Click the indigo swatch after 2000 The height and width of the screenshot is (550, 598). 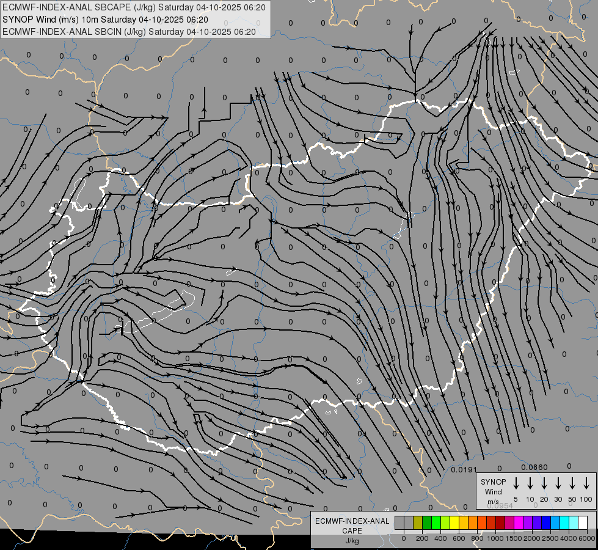click(x=537, y=522)
